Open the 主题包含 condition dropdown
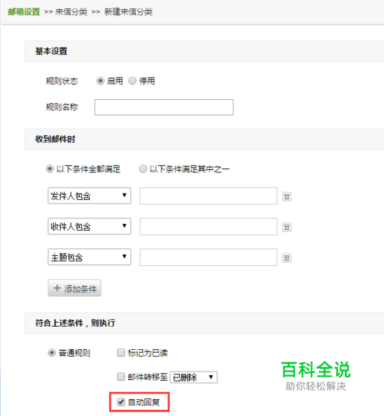 (89, 257)
